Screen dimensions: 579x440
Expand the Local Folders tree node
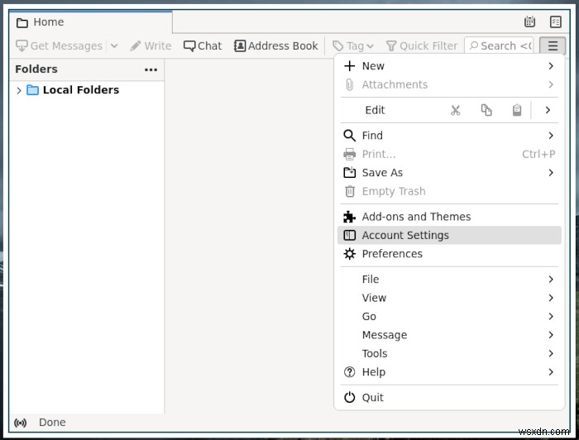click(19, 90)
